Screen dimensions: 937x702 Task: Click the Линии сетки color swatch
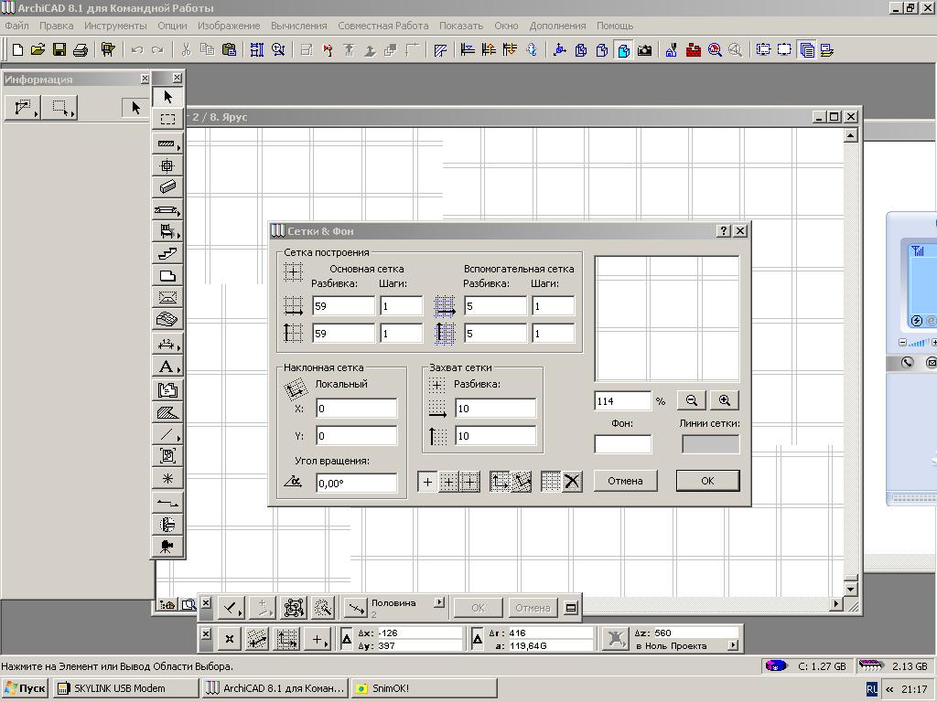tap(710, 444)
